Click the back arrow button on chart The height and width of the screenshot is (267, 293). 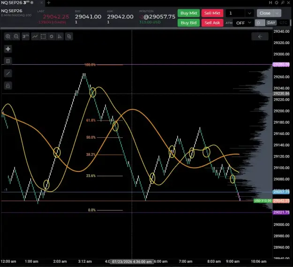point(260,37)
